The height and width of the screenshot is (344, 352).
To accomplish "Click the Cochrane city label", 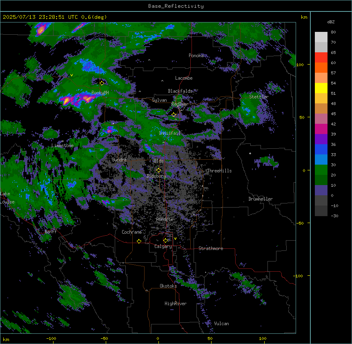I will point(131,232).
